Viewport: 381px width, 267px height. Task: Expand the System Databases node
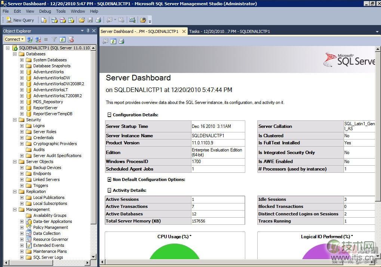22,60
